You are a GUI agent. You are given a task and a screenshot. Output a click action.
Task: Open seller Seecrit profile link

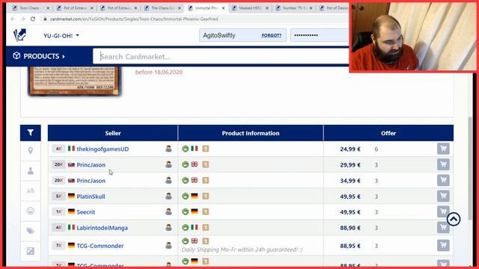click(x=86, y=212)
